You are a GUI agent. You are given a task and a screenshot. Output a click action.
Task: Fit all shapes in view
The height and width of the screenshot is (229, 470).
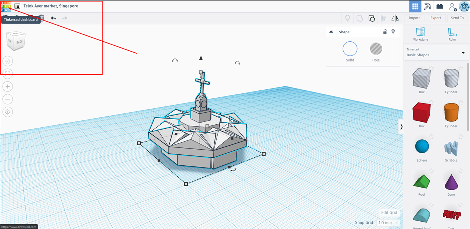(x=8, y=74)
